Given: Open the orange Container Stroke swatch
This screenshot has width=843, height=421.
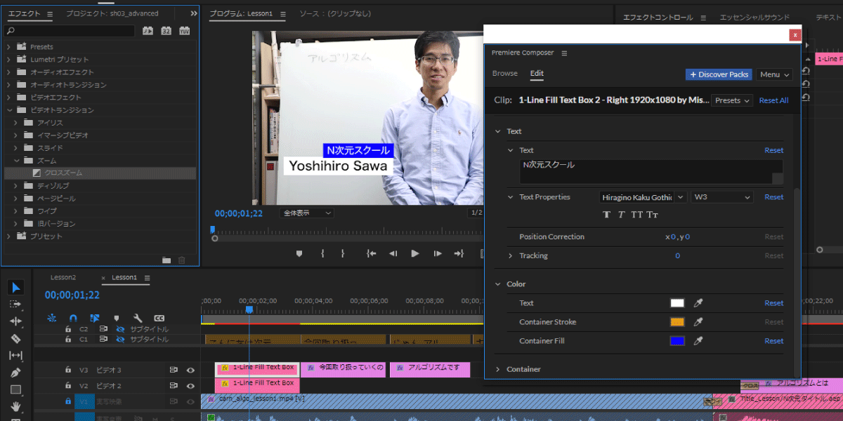Looking at the screenshot, I should pyautogui.click(x=677, y=322).
